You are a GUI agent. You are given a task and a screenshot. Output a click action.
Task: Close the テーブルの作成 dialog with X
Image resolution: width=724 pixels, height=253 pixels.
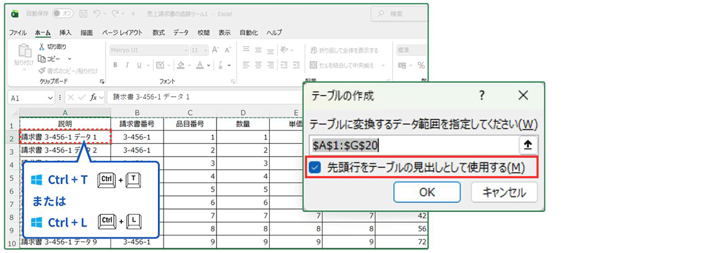tap(523, 95)
